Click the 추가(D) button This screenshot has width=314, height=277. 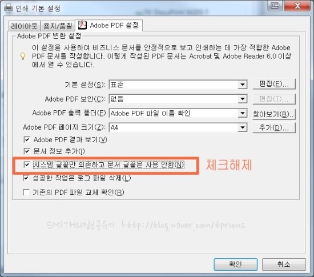click(x=274, y=127)
